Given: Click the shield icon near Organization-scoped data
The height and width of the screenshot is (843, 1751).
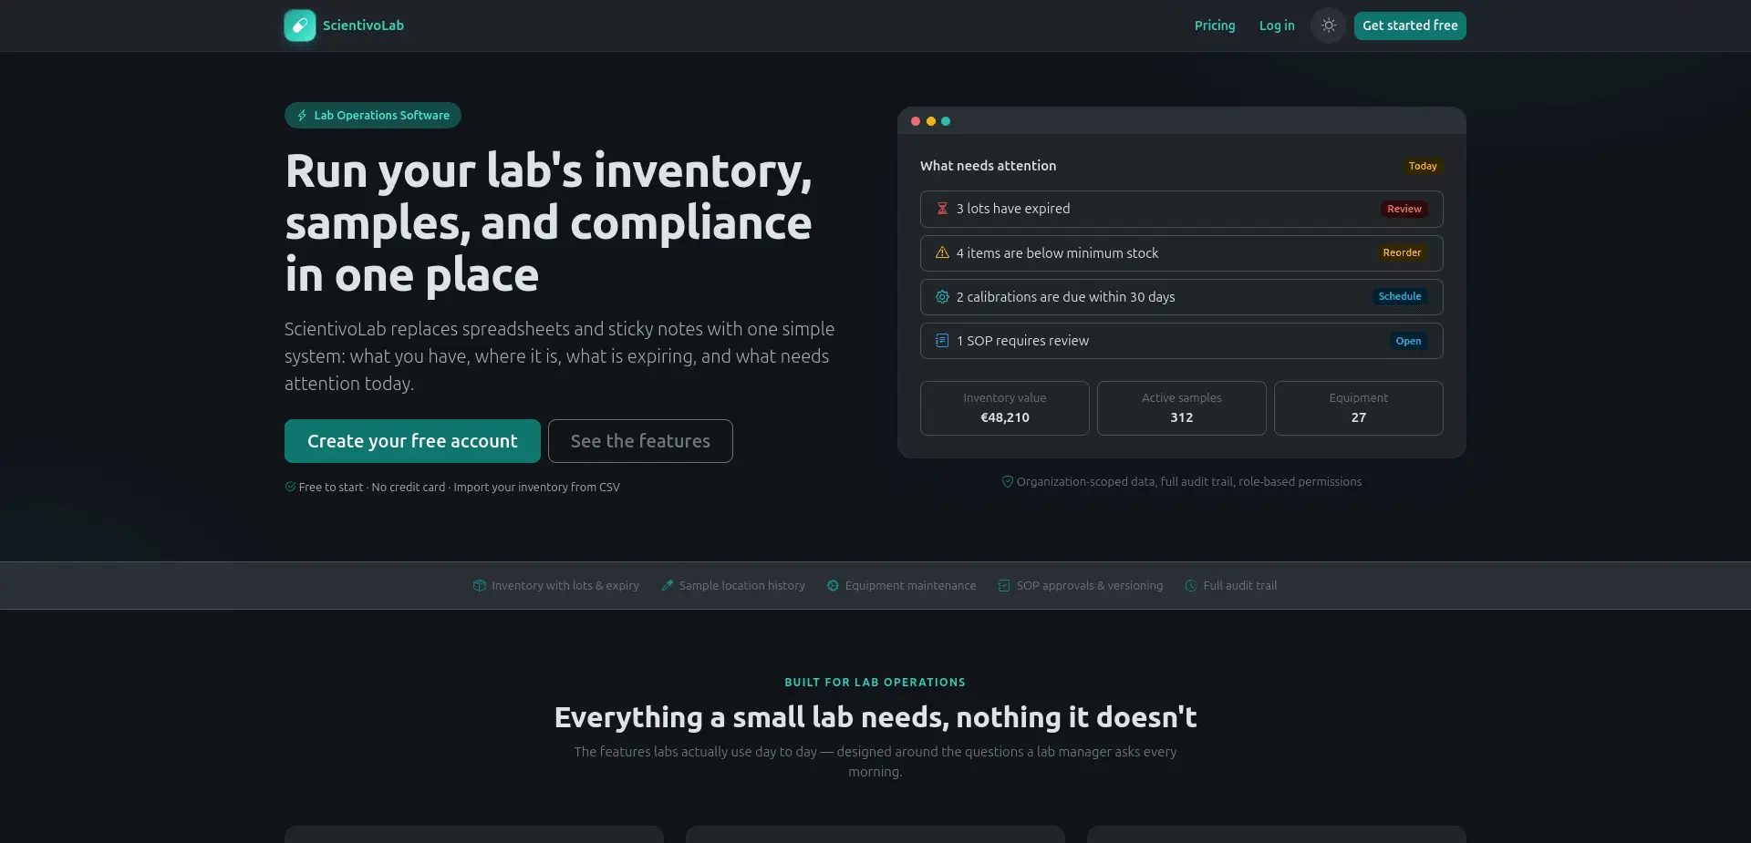Looking at the screenshot, I should (1008, 482).
